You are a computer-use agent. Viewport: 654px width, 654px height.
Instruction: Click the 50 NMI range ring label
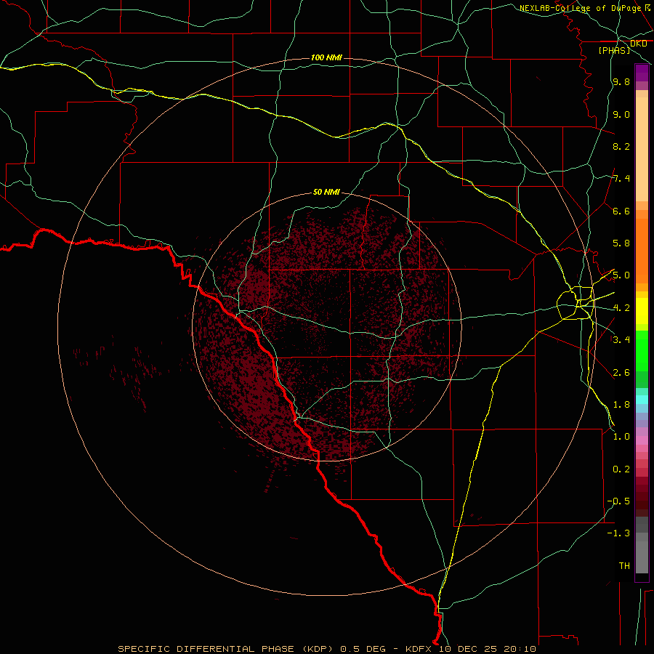point(326,192)
